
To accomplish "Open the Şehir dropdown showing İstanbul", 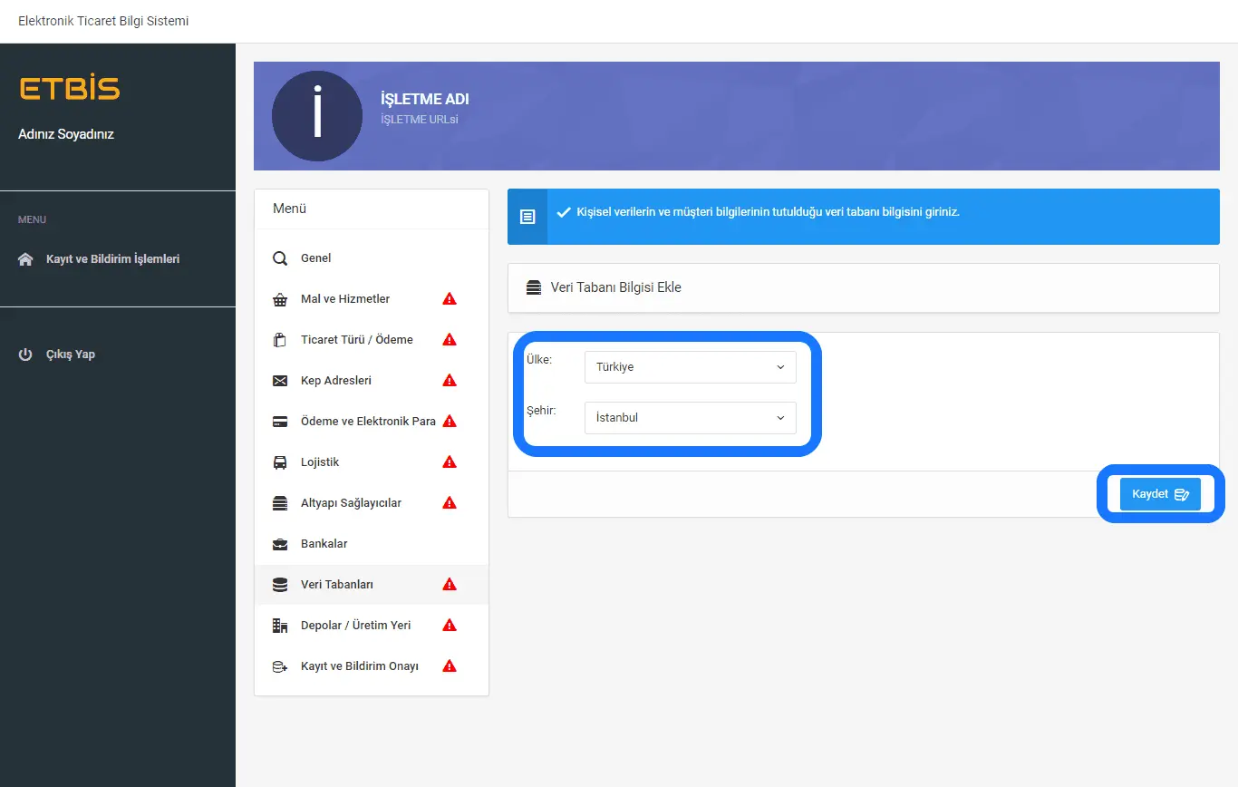I will pos(690,418).
